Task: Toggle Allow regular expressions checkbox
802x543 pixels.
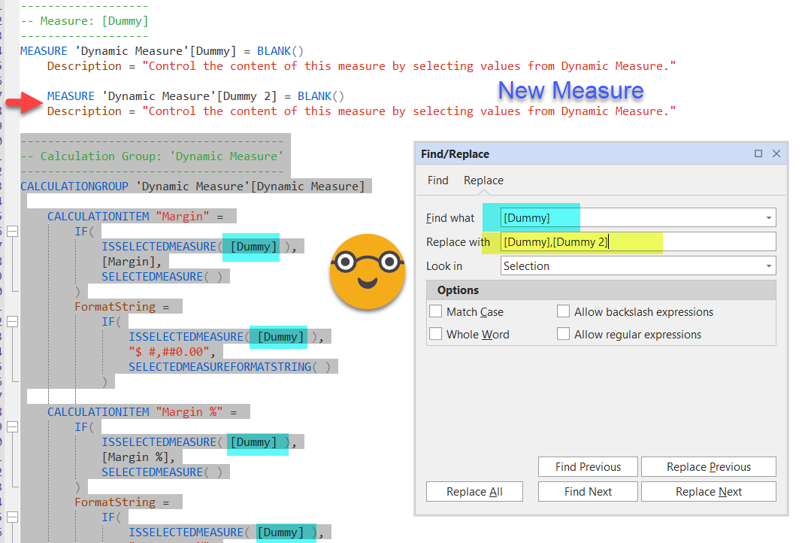Action: (x=564, y=334)
